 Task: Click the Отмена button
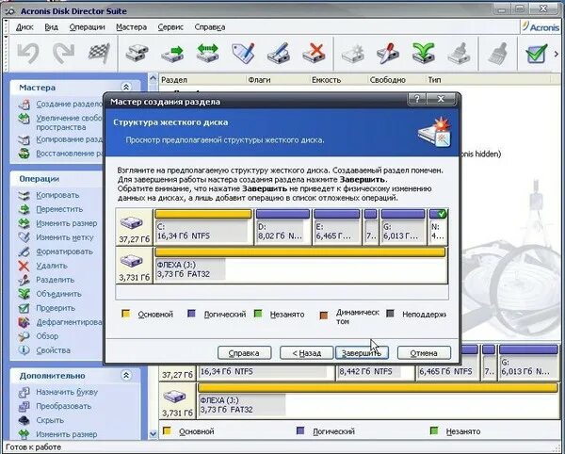pyautogui.click(x=424, y=353)
